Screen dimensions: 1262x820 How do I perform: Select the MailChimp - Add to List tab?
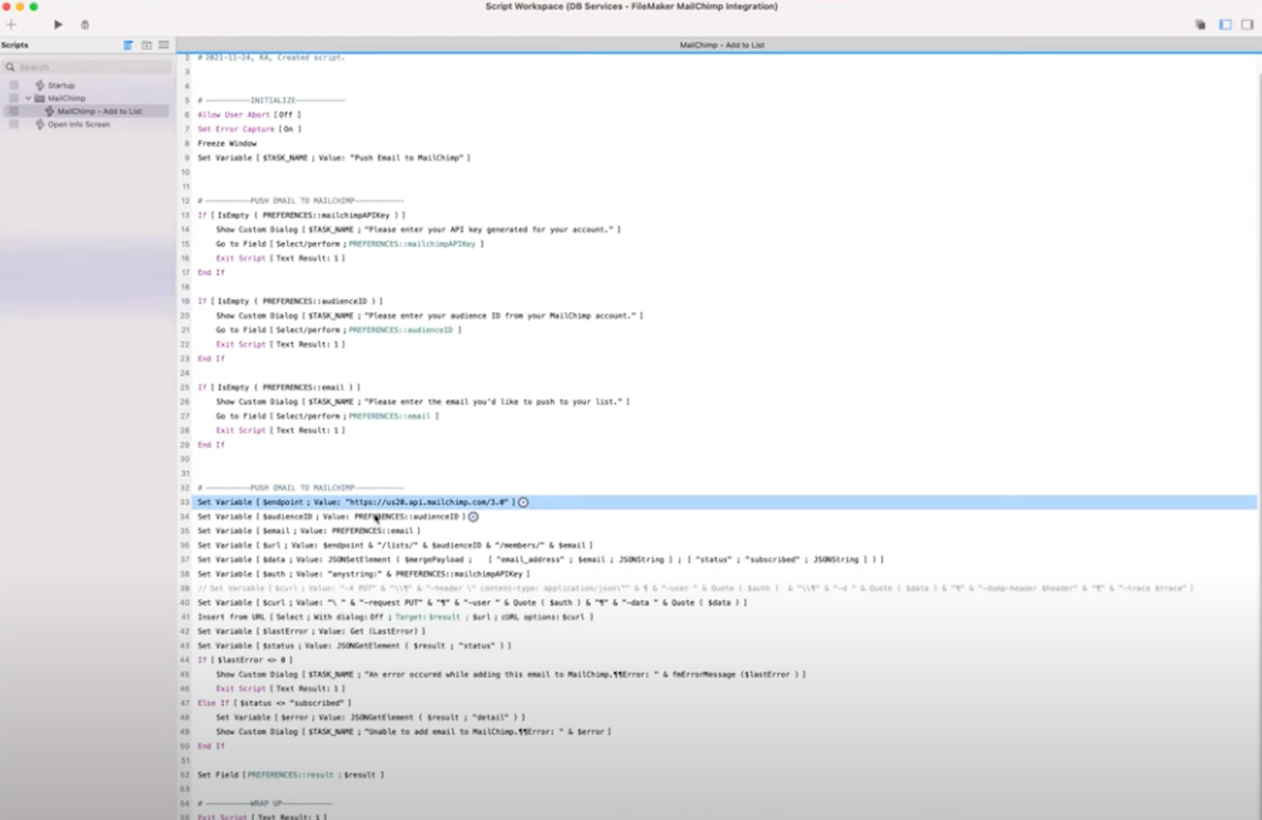click(721, 45)
